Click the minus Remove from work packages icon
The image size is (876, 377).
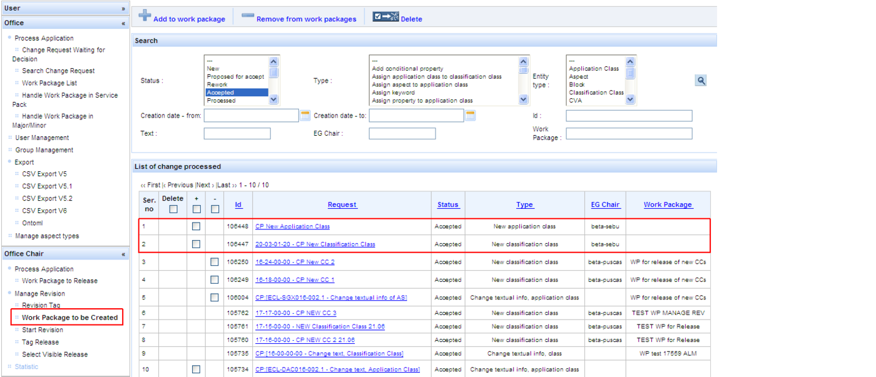tap(248, 16)
